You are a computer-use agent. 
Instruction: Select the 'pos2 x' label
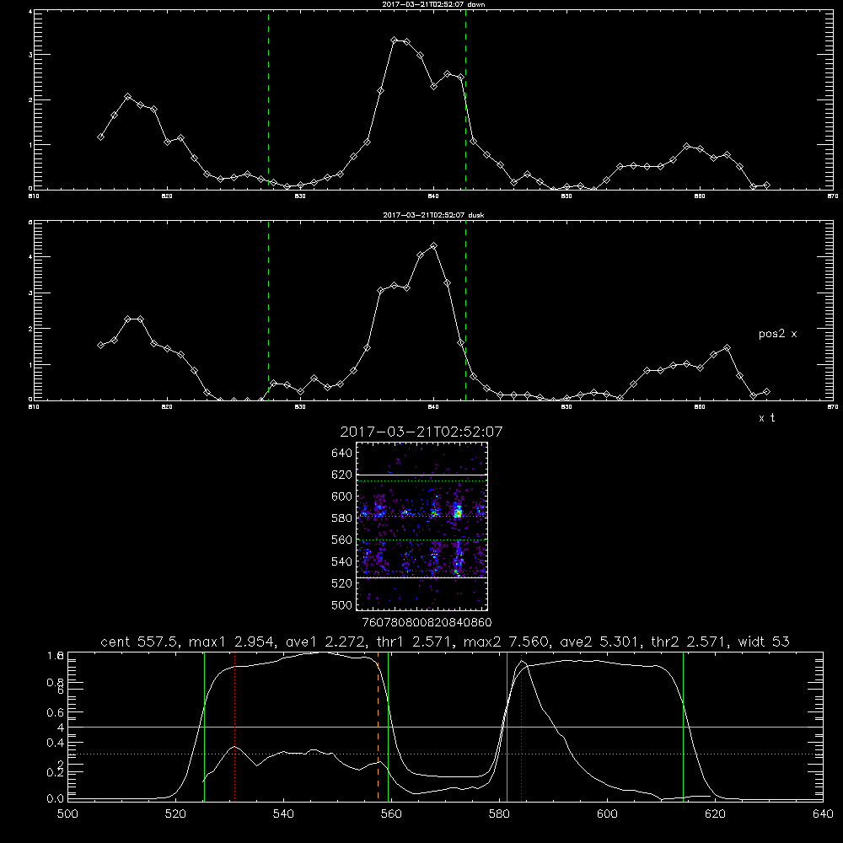point(777,334)
